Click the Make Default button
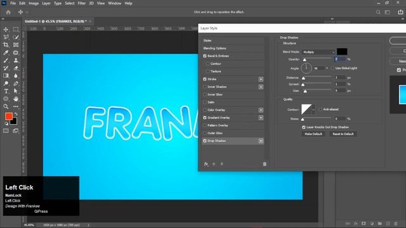 tap(313, 134)
